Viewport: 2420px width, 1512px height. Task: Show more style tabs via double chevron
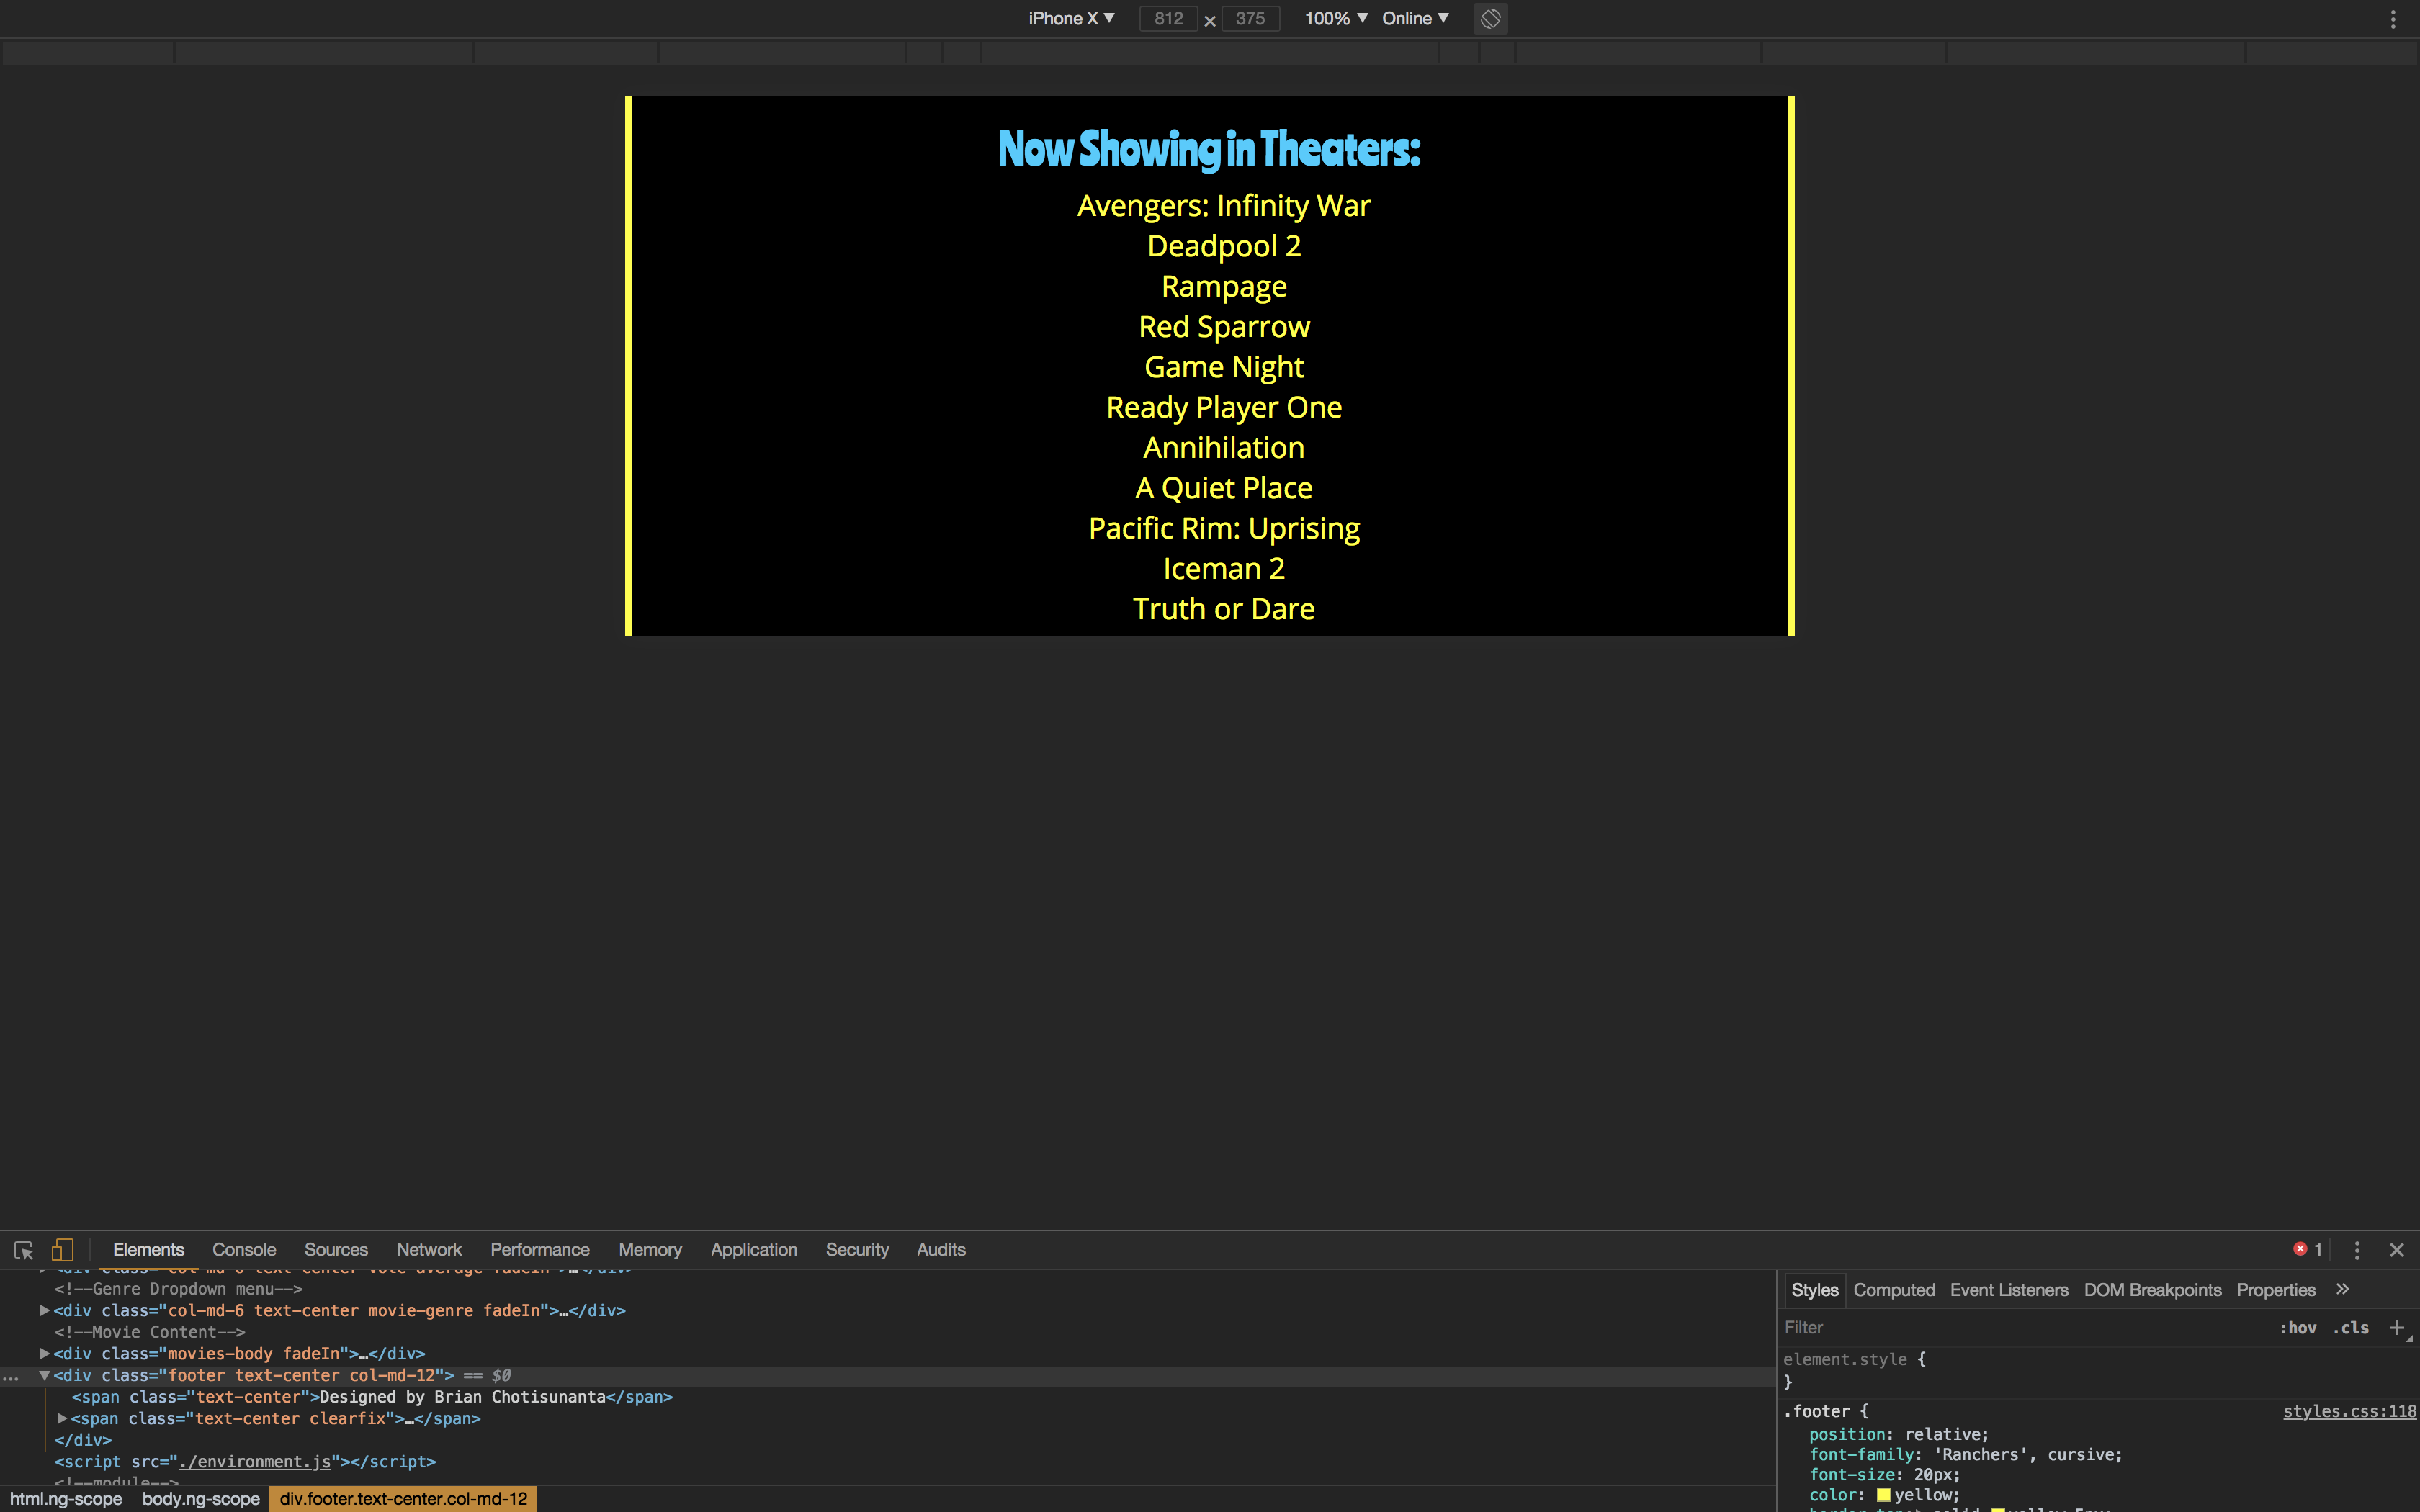point(2342,1290)
